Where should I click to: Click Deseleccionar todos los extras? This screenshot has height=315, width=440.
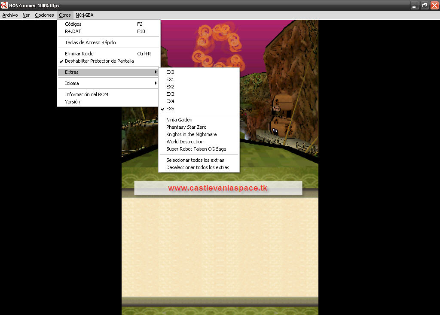(199, 168)
